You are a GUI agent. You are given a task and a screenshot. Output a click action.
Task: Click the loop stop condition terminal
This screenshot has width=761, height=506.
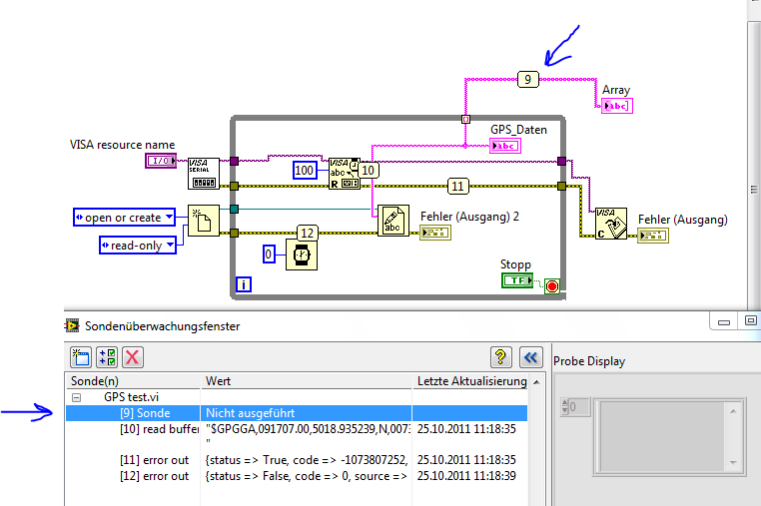tap(552, 286)
